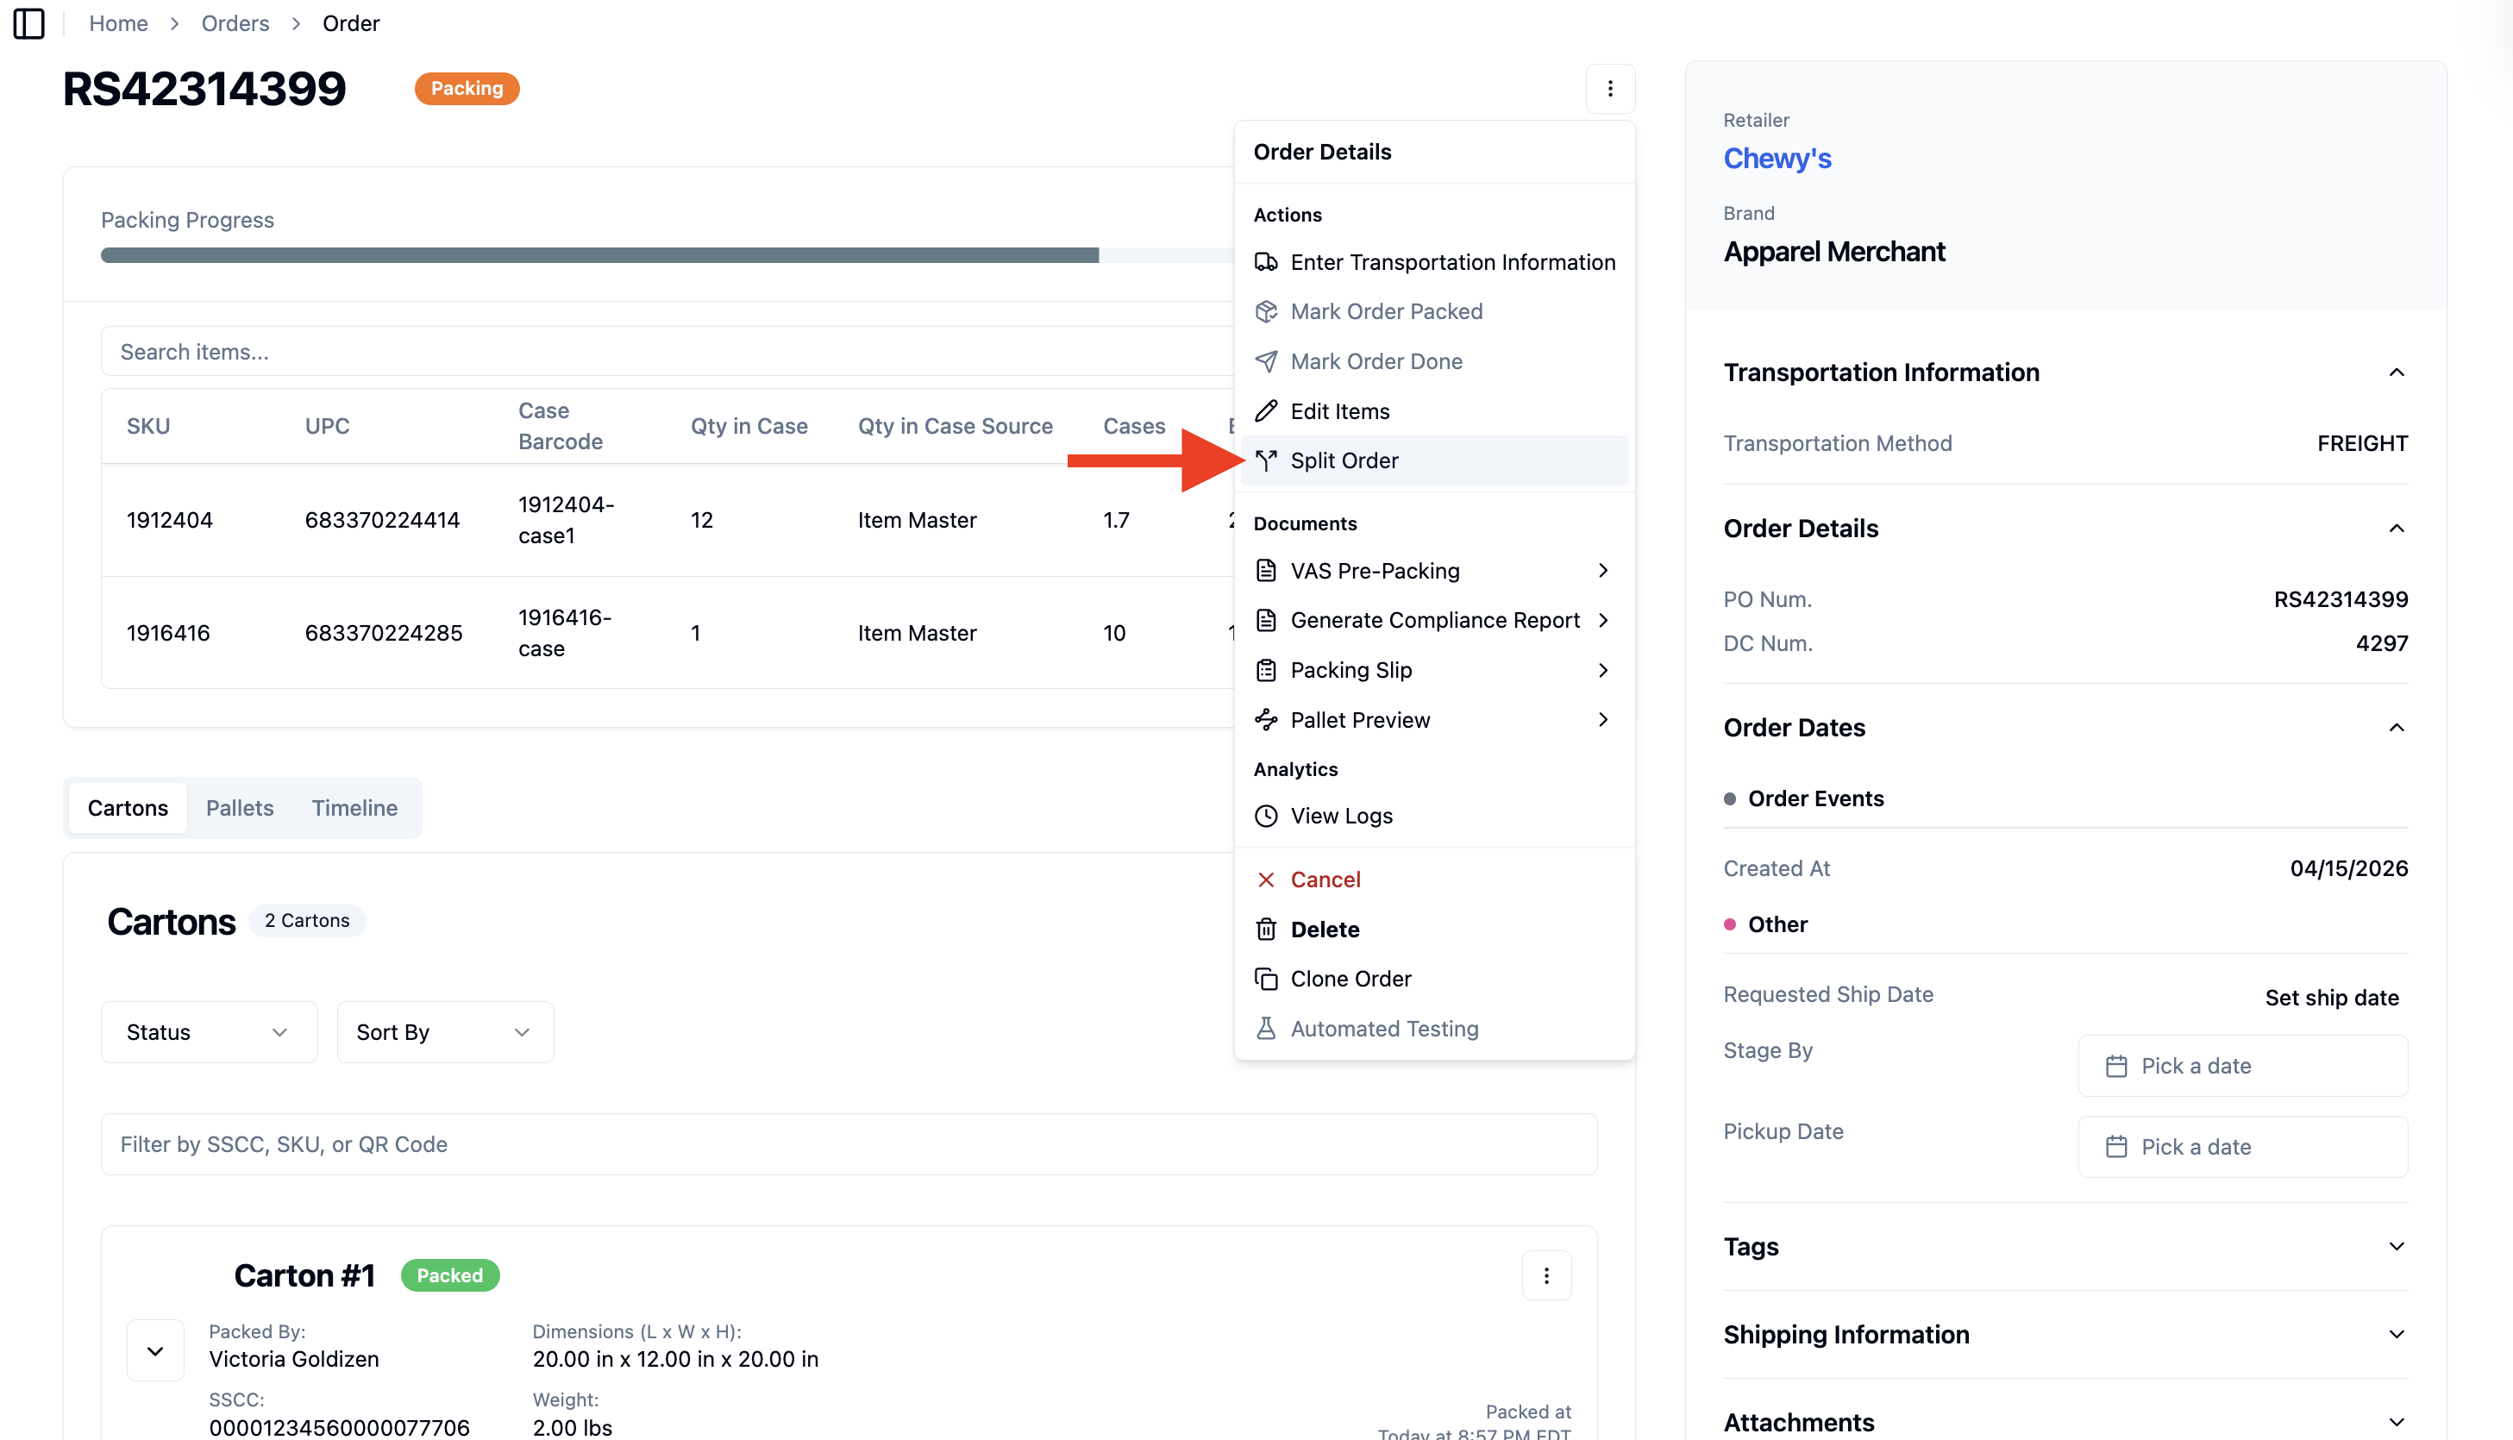Click the Delete trash icon

pos(1265,929)
